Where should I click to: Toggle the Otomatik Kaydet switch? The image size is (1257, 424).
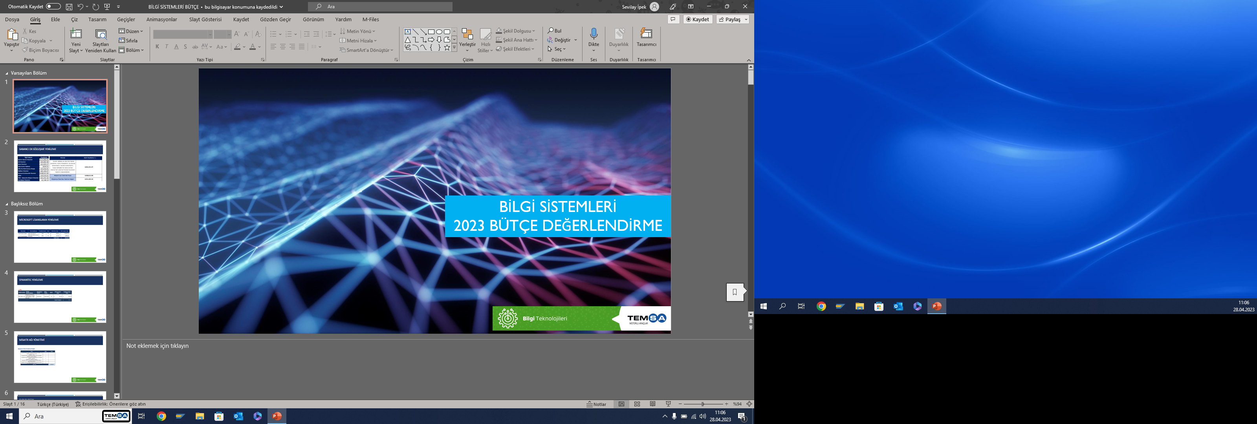point(53,6)
